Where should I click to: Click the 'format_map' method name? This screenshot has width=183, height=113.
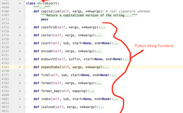[50, 91]
